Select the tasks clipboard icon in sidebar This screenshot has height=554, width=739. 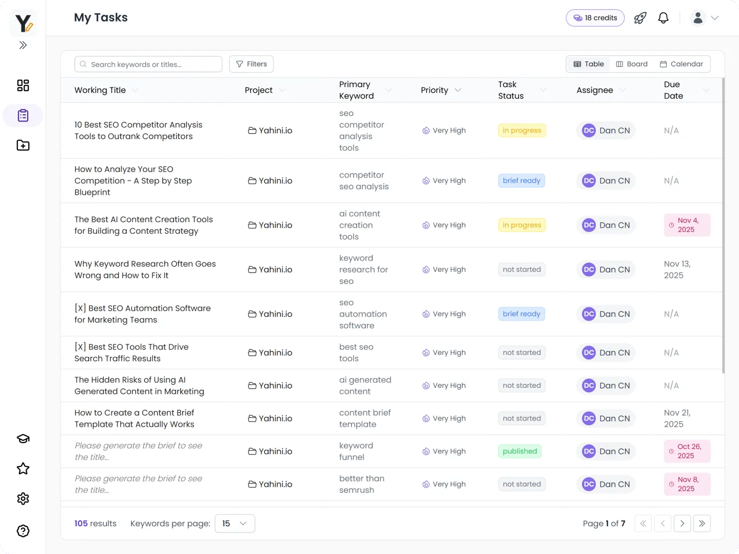[23, 115]
